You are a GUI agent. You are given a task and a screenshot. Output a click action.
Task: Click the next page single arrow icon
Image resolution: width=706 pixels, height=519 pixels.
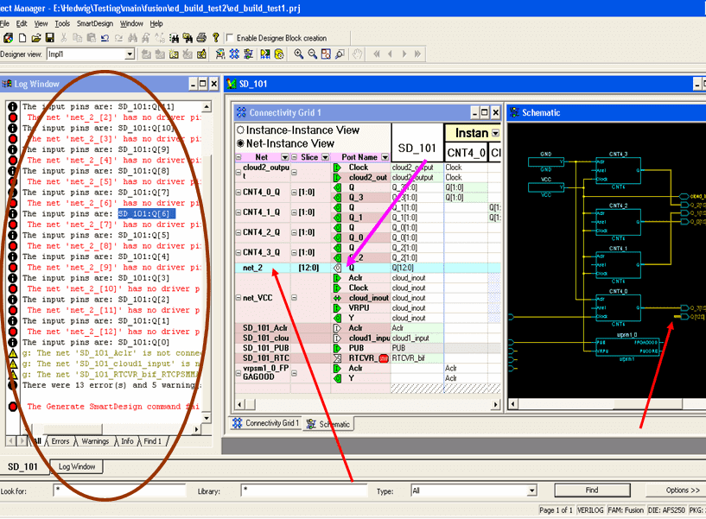404,54
